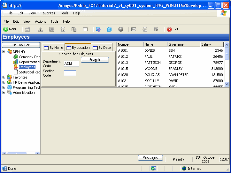231x173 pixels.
Task: Expand the Administration tree node
Action: [4, 93]
